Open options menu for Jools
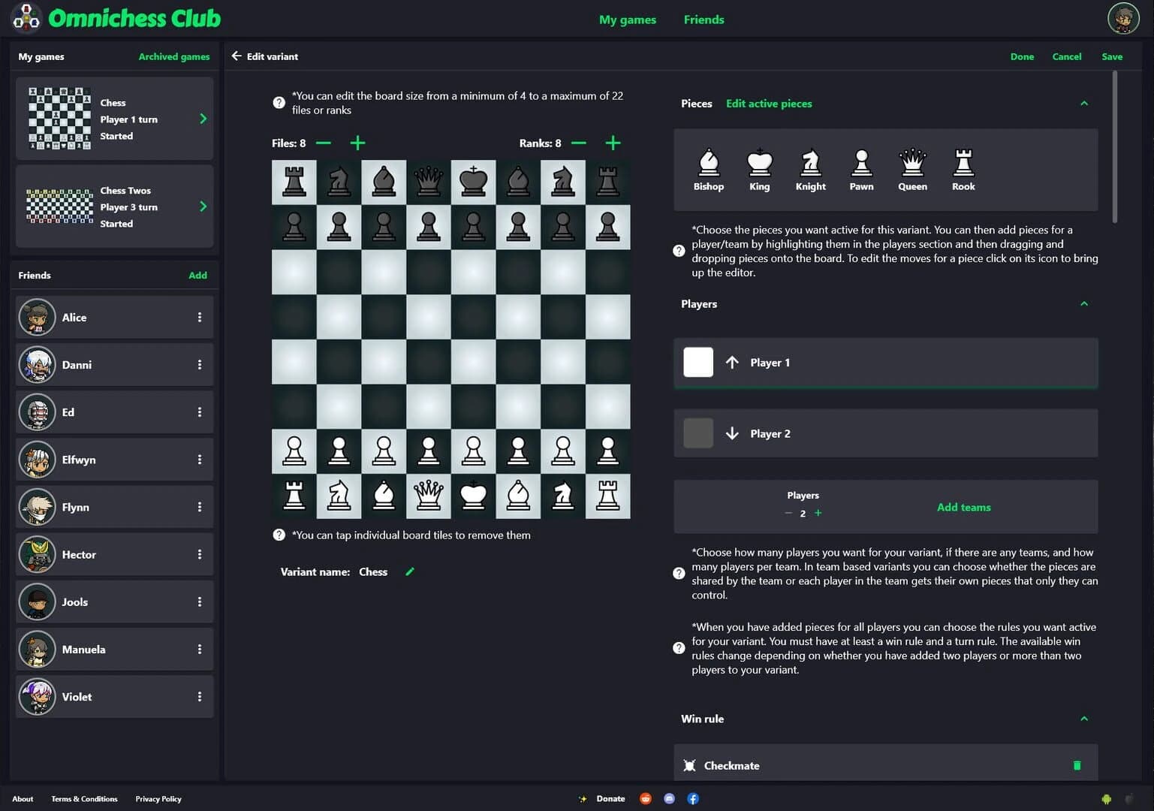 pyautogui.click(x=200, y=601)
